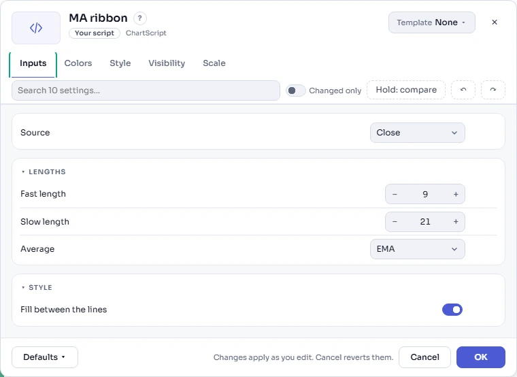Increase Fast length with plus button
Image resolution: width=517 pixels, height=377 pixels.
point(456,194)
